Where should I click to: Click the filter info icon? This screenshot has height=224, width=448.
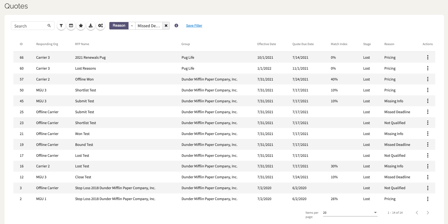pyautogui.click(x=176, y=26)
